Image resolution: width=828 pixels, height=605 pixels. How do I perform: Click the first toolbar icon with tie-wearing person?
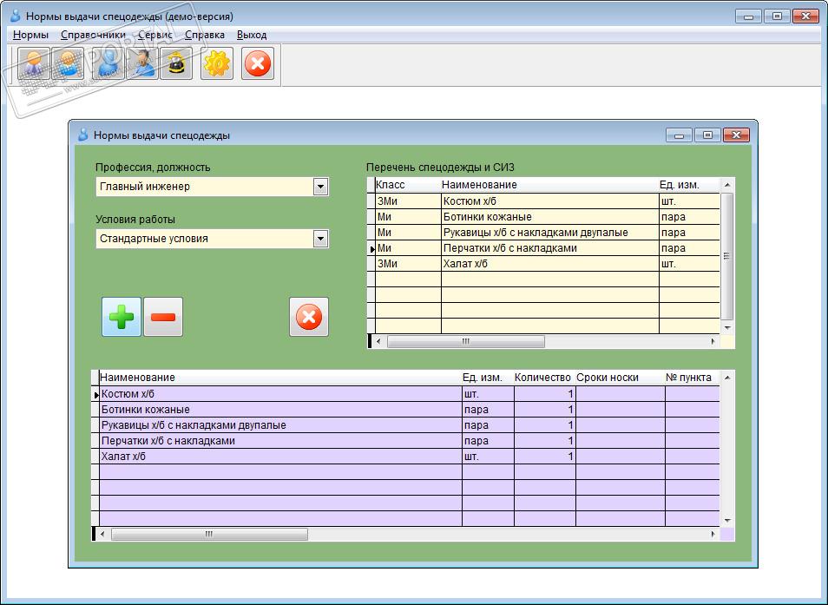34,64
